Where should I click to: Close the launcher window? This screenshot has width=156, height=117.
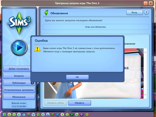point(151,3)
